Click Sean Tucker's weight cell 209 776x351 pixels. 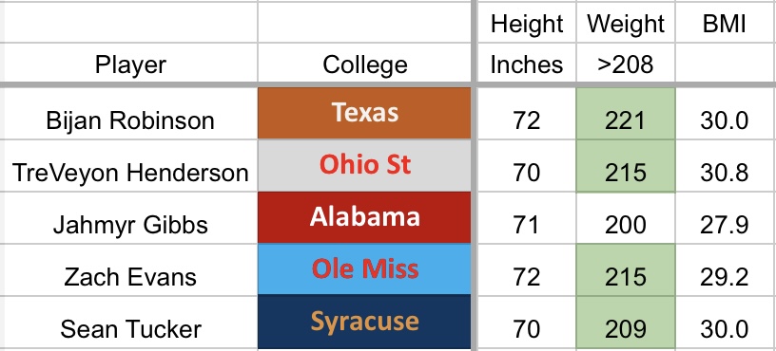626,323
